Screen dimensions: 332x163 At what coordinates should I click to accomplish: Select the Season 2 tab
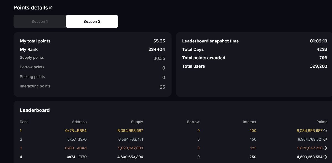(92, 22)
